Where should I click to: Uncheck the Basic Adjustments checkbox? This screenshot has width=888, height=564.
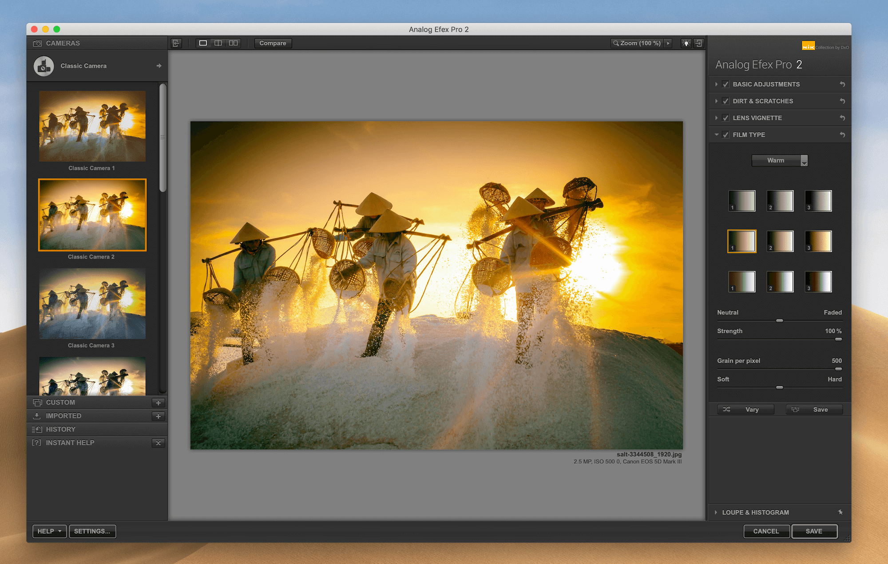tap(725, 84)
